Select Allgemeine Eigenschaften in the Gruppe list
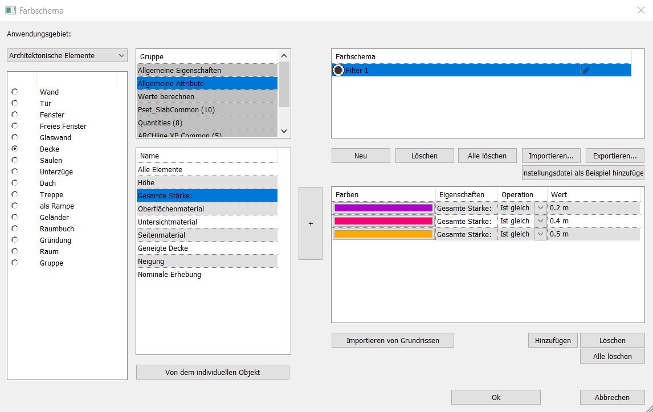 click(207, 71)
